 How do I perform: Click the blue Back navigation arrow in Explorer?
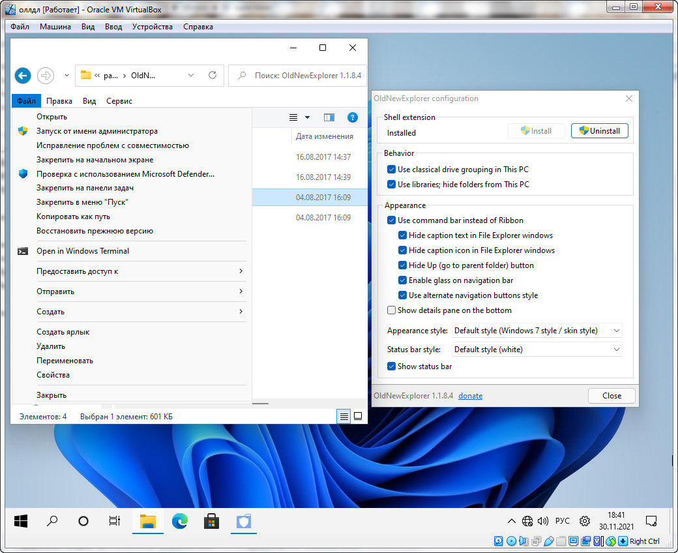[23, 76]
